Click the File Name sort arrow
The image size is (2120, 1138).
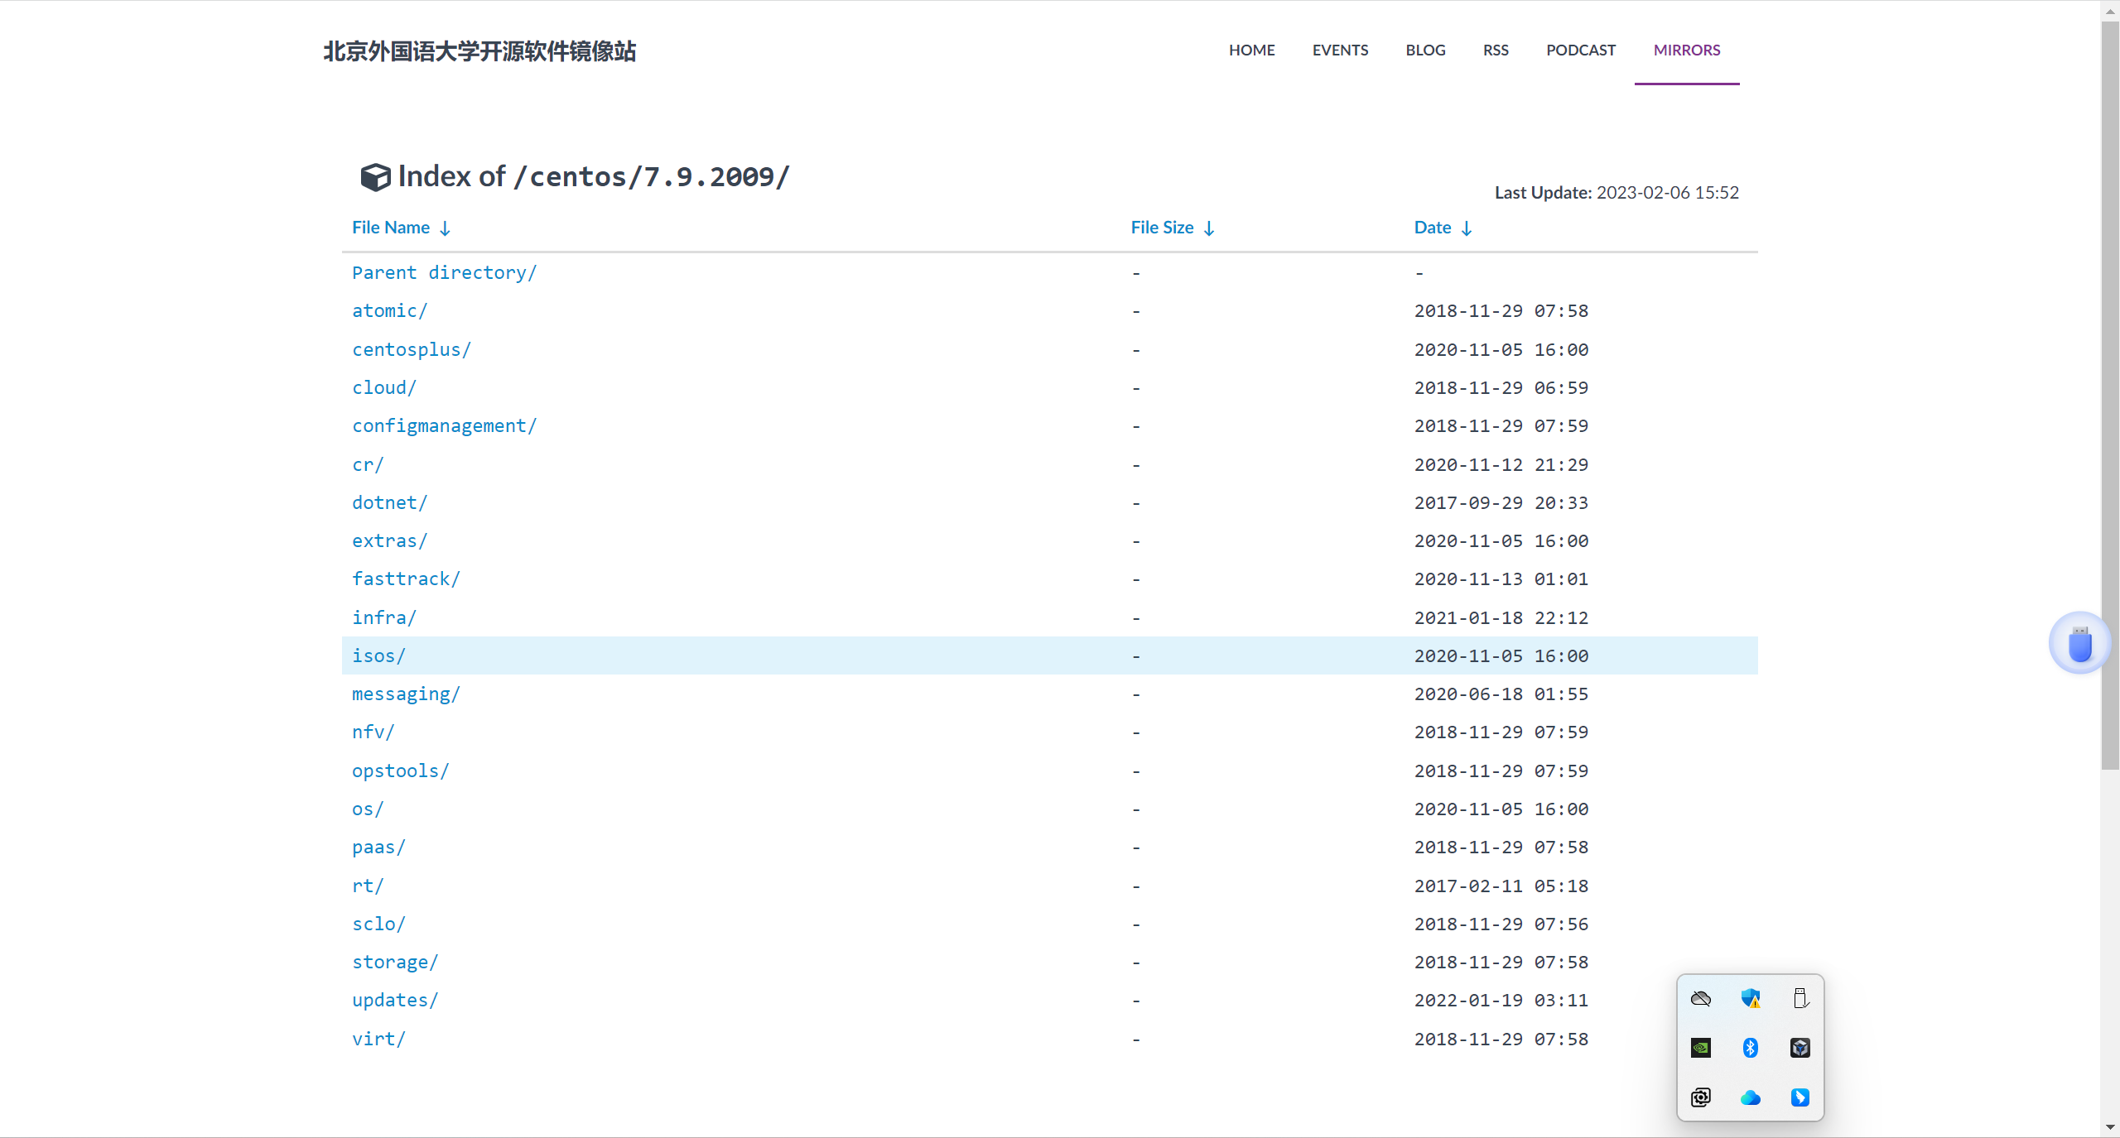pyautogui.click(x=445, y=228)
